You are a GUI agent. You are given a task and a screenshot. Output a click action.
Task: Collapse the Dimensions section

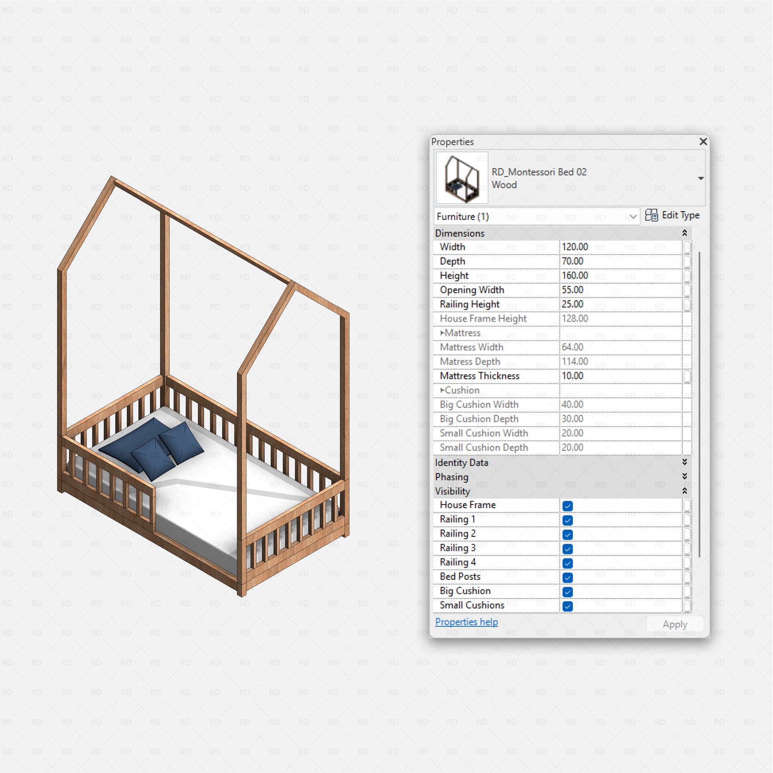[x=684, y=233]
